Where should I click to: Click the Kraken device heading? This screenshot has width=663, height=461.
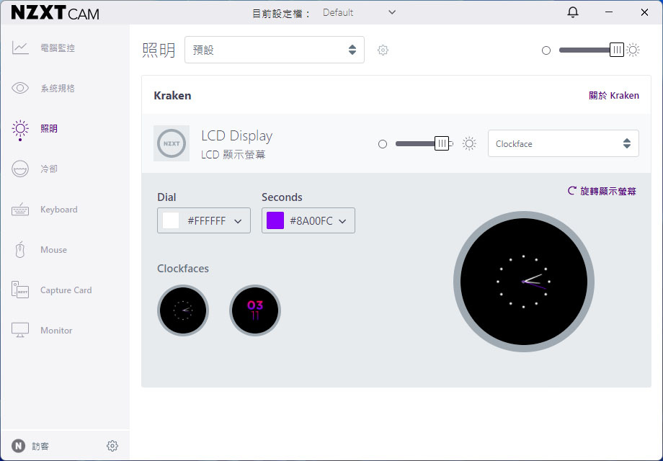pyautogui.click(x=172, y=96)
